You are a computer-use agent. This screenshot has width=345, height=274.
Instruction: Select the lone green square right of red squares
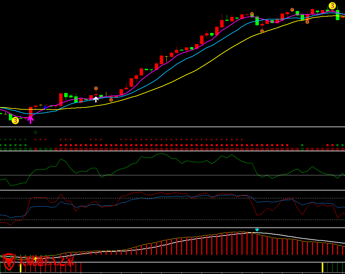(302, 145)
